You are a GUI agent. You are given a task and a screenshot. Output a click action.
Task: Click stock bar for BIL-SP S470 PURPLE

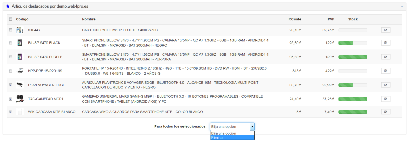coord(352,57)
